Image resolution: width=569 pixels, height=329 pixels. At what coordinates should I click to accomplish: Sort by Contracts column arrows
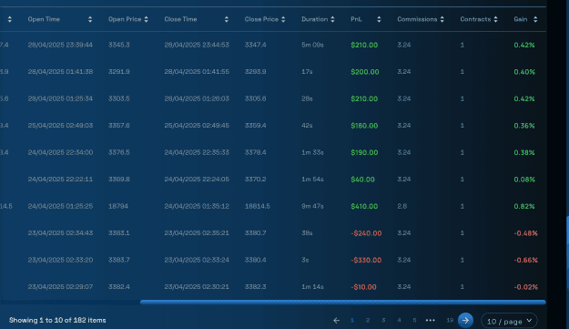click(495, 20)
